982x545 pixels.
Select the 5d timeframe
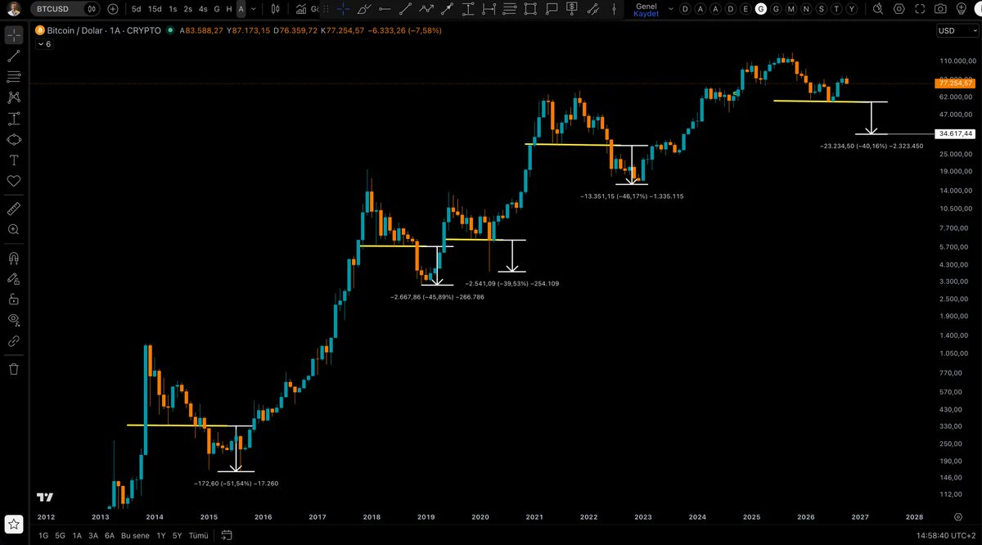[x=136, y=9]
